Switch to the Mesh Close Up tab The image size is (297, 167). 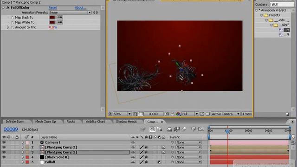tap(45, 122)
